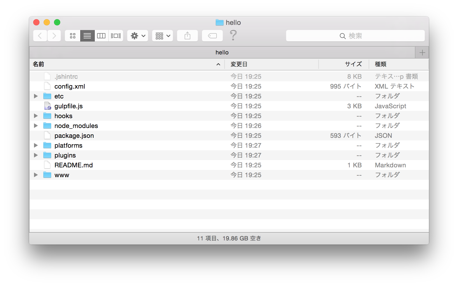
Task: Open the arrange items dropdown
Action: tap(163, 36)
